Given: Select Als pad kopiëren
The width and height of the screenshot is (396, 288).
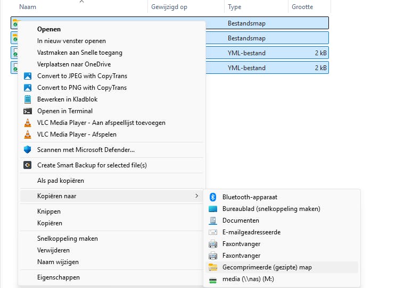Looking at the screenshot, I should 61,181.
